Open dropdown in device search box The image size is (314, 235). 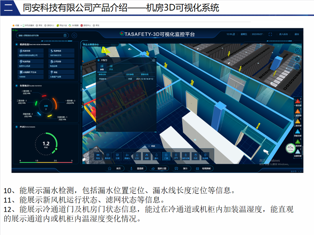coord(65,36)
